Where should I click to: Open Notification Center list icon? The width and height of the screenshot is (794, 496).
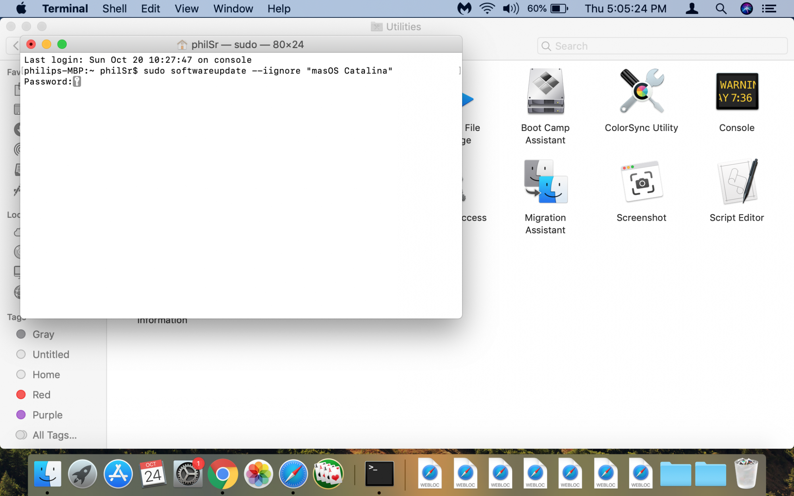pyautogui.click(x=769, y=9)
